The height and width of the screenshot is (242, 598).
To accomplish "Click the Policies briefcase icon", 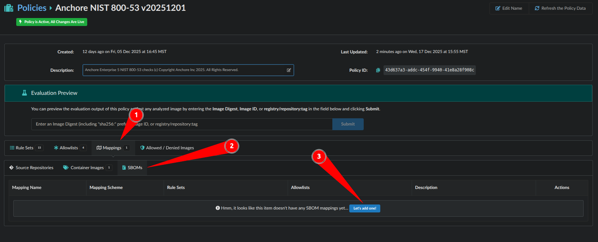I will tap(9, 8).
